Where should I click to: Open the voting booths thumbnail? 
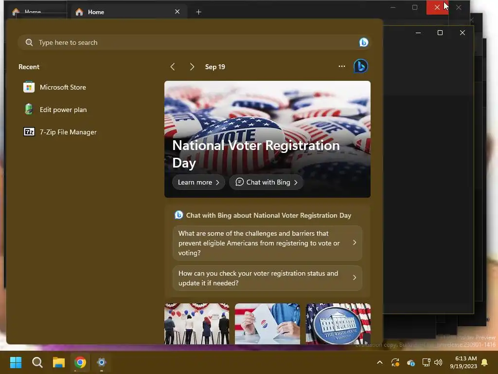(x=196, y=324)
